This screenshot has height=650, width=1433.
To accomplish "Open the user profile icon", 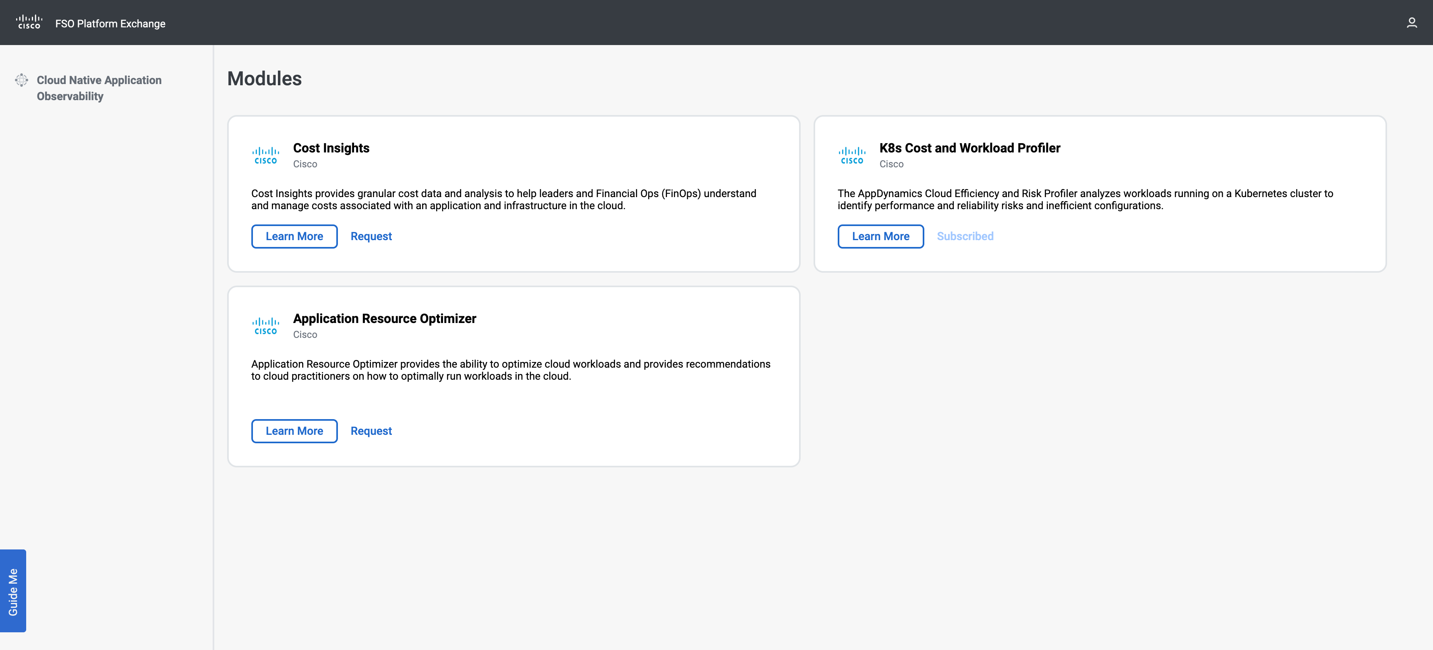I will click(1411, 23).
